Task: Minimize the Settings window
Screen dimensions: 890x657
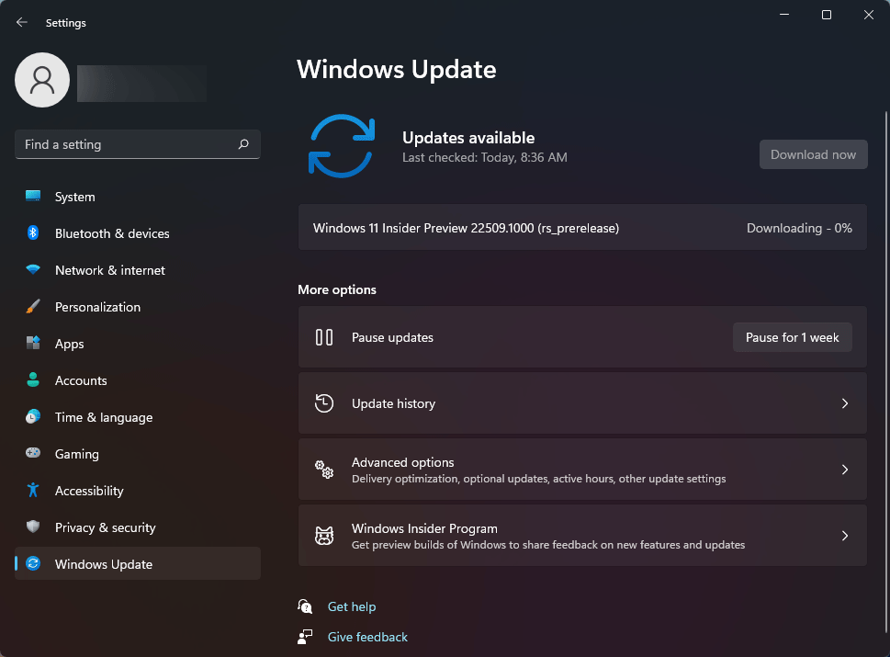Action: 784,15
